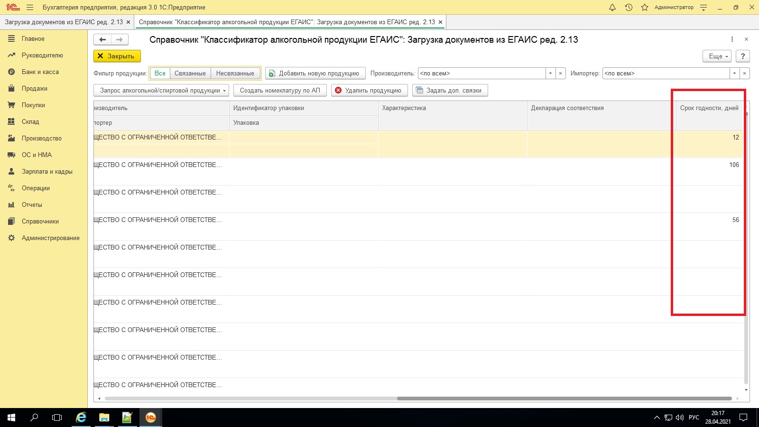This screenshot has width=759, height=427.
Task: Open Internet Explorer from taskbar
Action: tap(81, 418)
